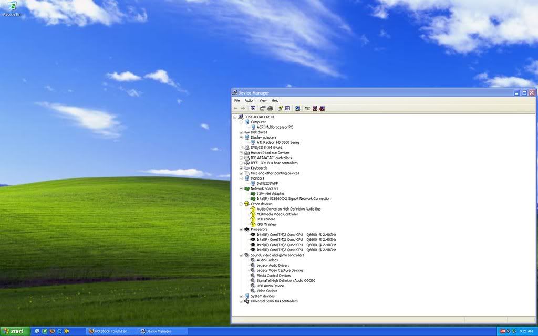This screenshot has height=336, width=538.
Task: Launch Internet Explorer from Quick Launch
Action: [59, 331]
